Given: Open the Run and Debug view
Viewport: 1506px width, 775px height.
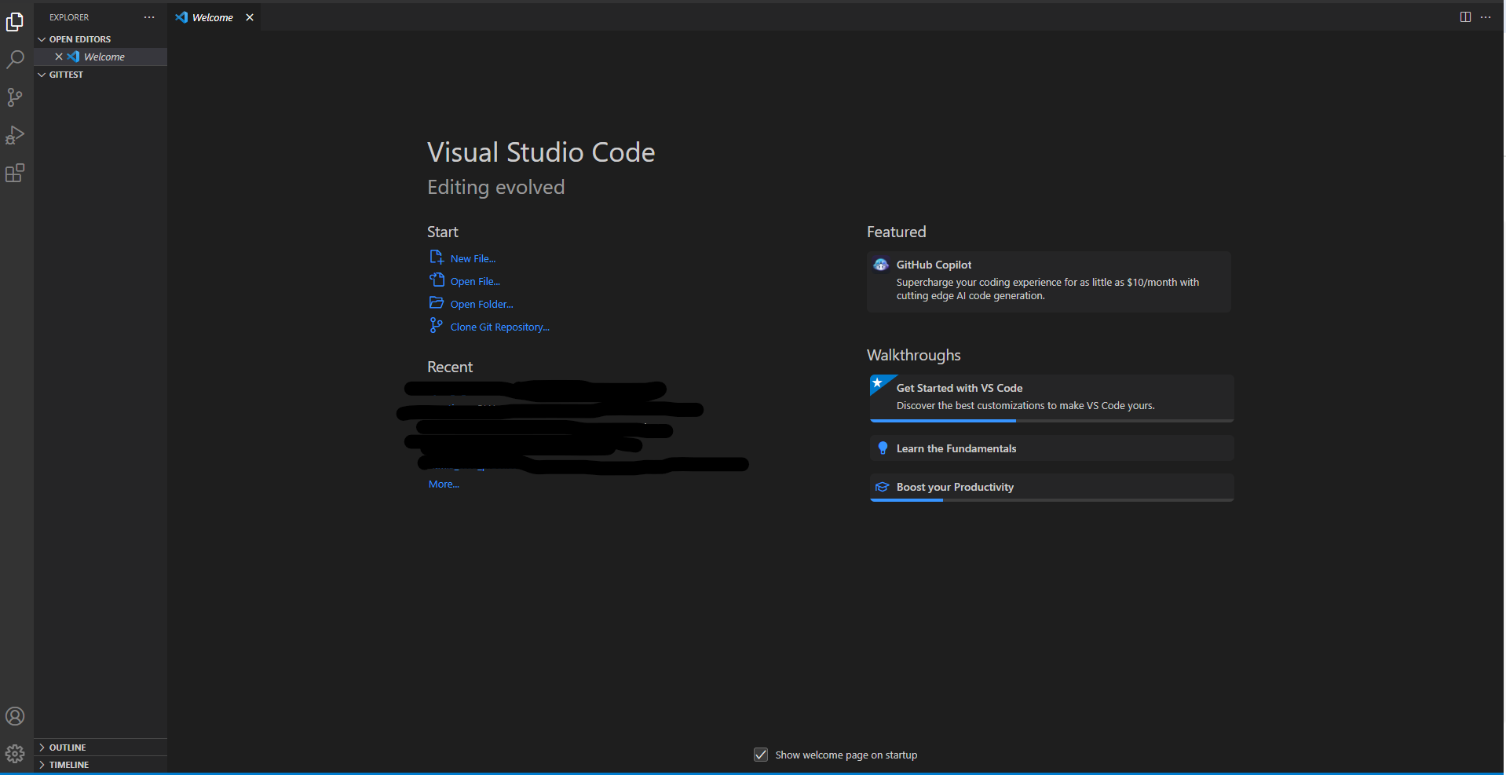Looking at the screenshot, I should coord(15,135).
